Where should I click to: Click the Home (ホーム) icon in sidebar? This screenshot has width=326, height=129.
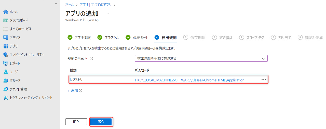pos(6,12)
